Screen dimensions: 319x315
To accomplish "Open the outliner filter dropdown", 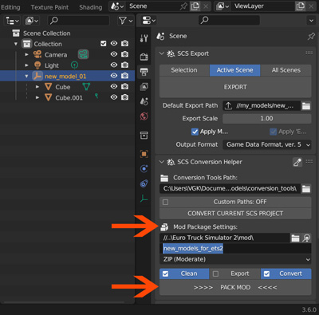I will (126, 21).
